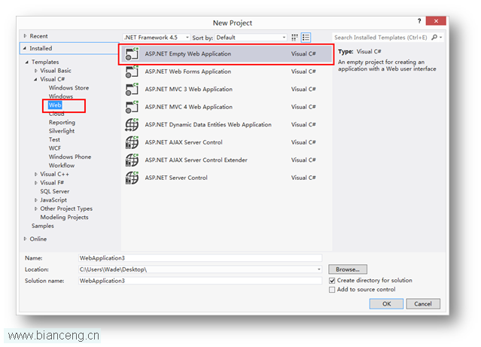
Task: Click the Solution name input field
Action: click(200, 281)
